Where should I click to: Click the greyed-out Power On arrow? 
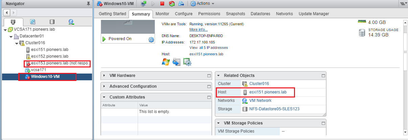[153, 4]
